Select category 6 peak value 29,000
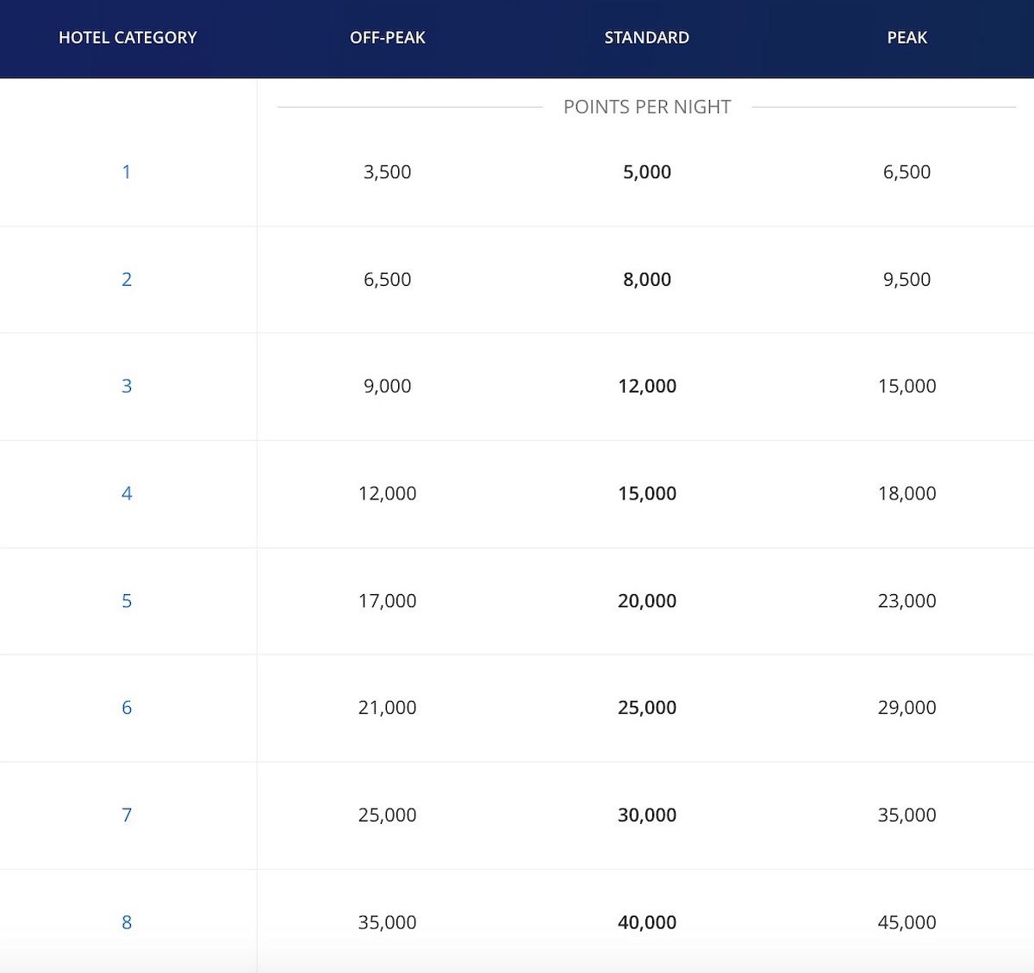Screen dimensions: 1034x973 (x=907, y=708)
